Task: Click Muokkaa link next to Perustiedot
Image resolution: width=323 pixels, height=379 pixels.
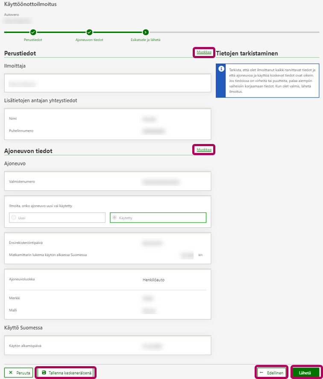Action: point(204,53)
